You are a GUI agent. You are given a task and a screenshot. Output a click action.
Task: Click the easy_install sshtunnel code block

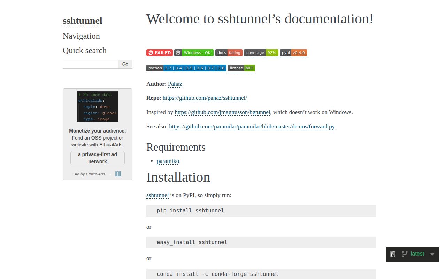pyautogui.click(x=261, y=242)
